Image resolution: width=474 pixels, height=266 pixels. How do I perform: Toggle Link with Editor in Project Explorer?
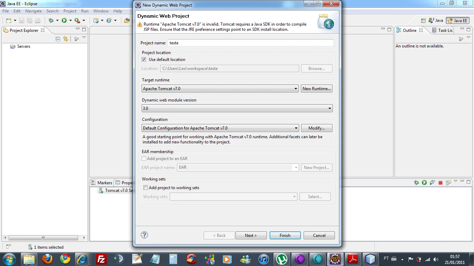pyautogui.click(x=66, y=39)
